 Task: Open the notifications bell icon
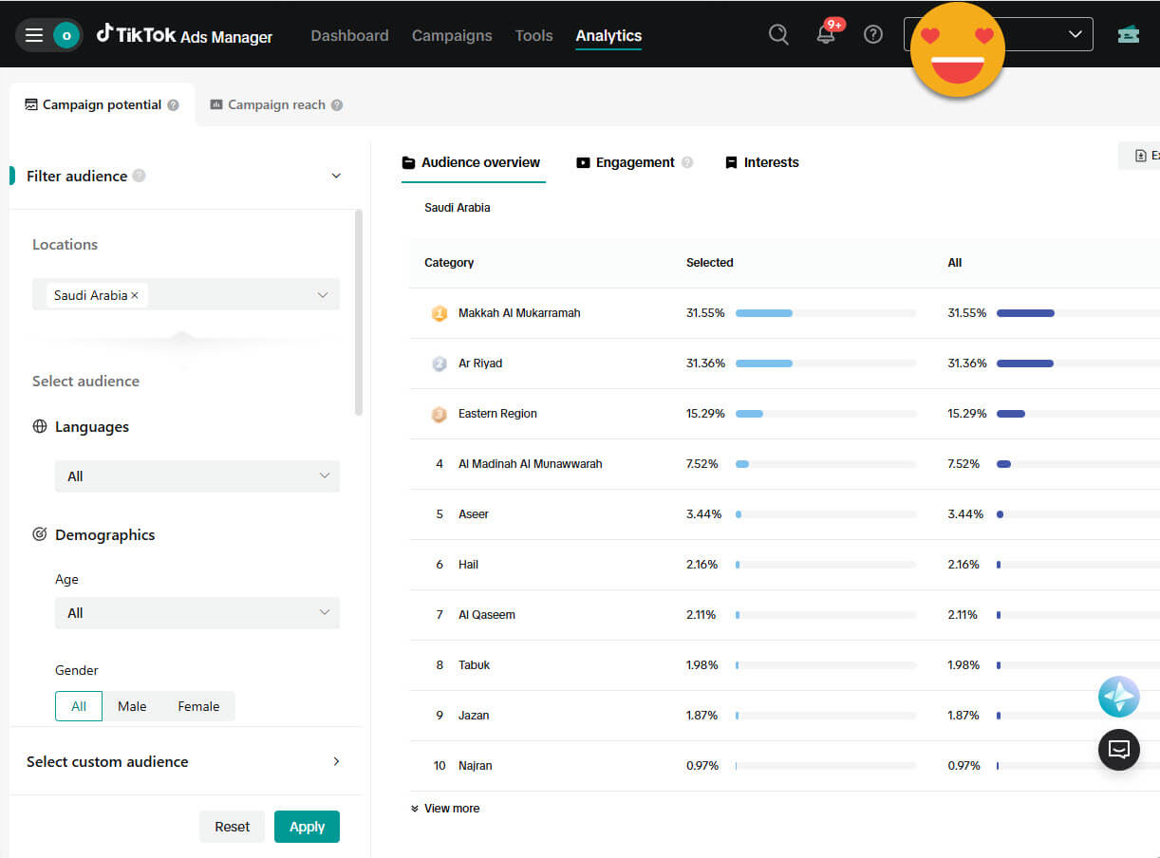pos(826,35)
